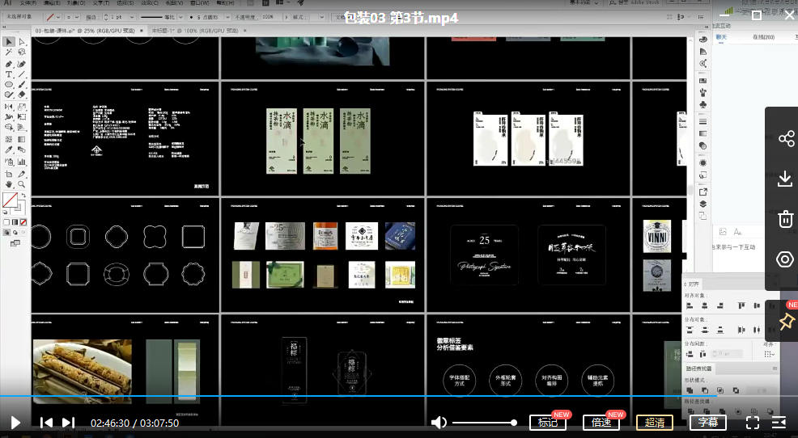Open 倍速 playback speed options
The height and width of the screenshot is (438, 798).
601,423
